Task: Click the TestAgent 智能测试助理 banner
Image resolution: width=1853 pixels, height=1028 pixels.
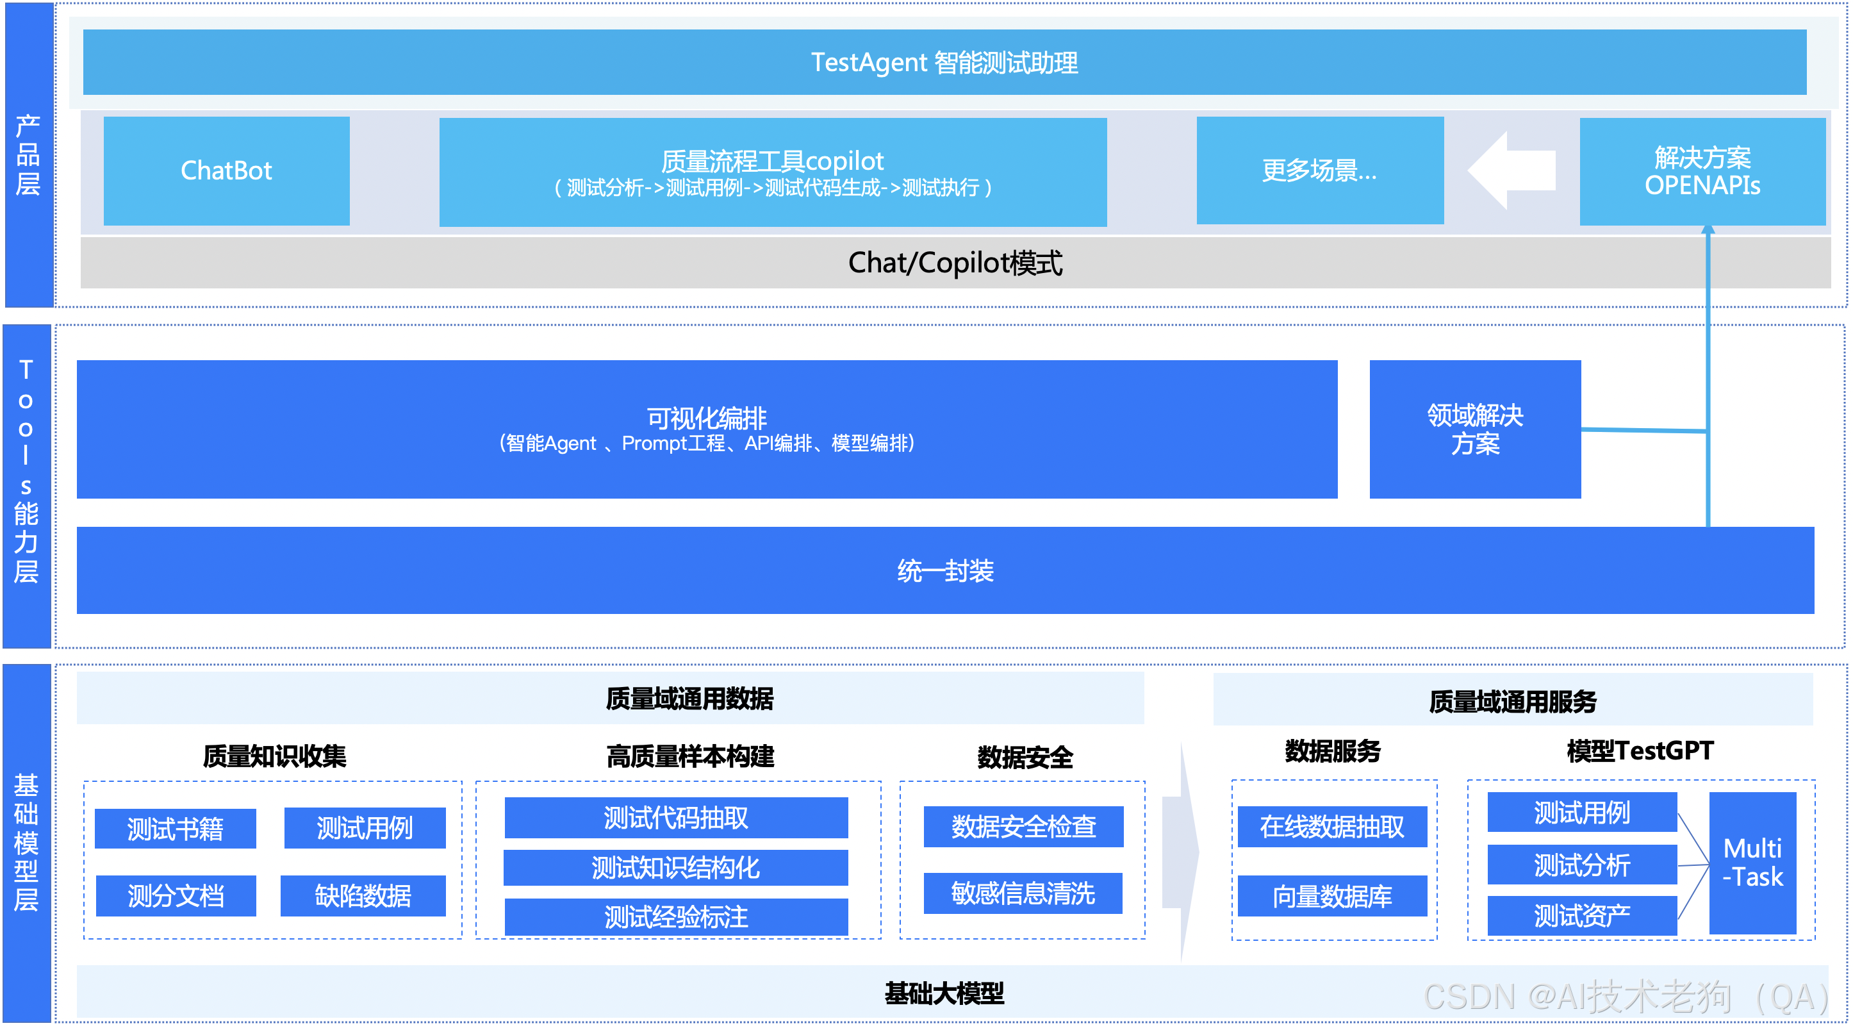Action: tap(944, 63)
